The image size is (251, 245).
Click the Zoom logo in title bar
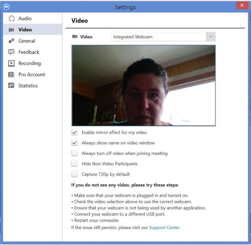coord(6,7)
